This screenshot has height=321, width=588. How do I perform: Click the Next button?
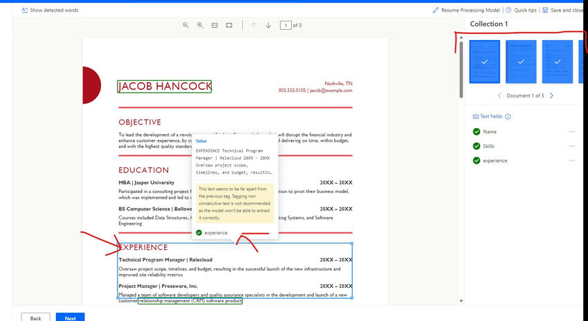click(x=70, y=318)
